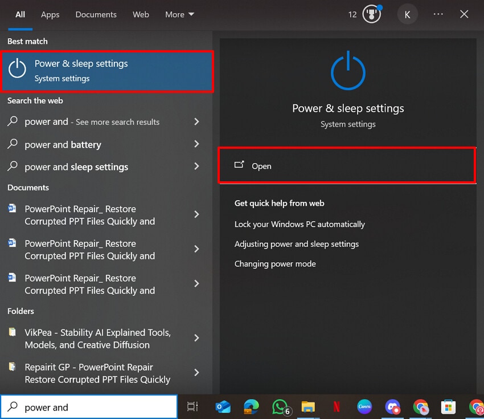Switch to the Apps search tab
The height and width of the screenshot is (419, 484).
click(x=50, y=14)
